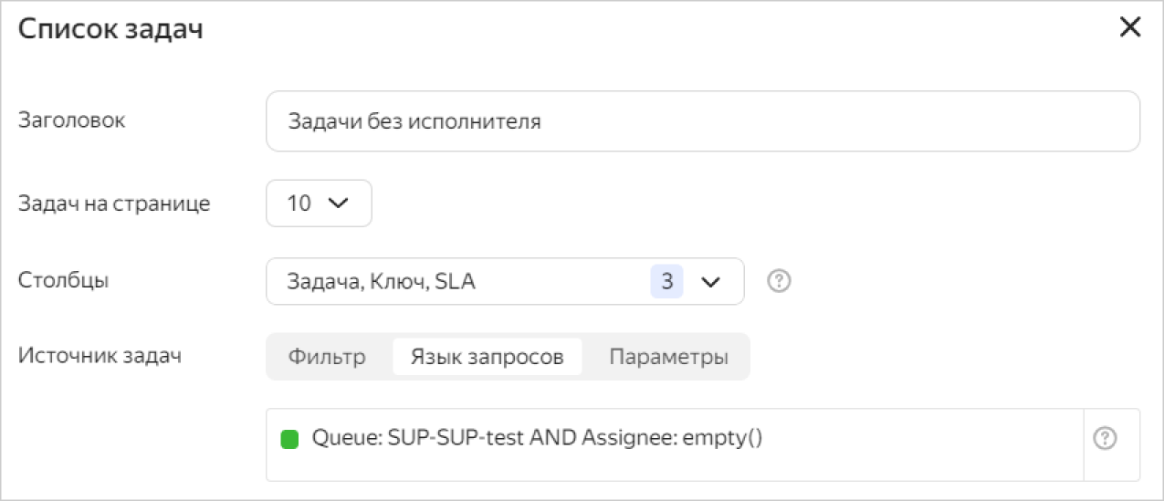Close the Список задач dialog
Image resolution: width=1164 pixels, height=501 pixels.
click(1129, 28)
